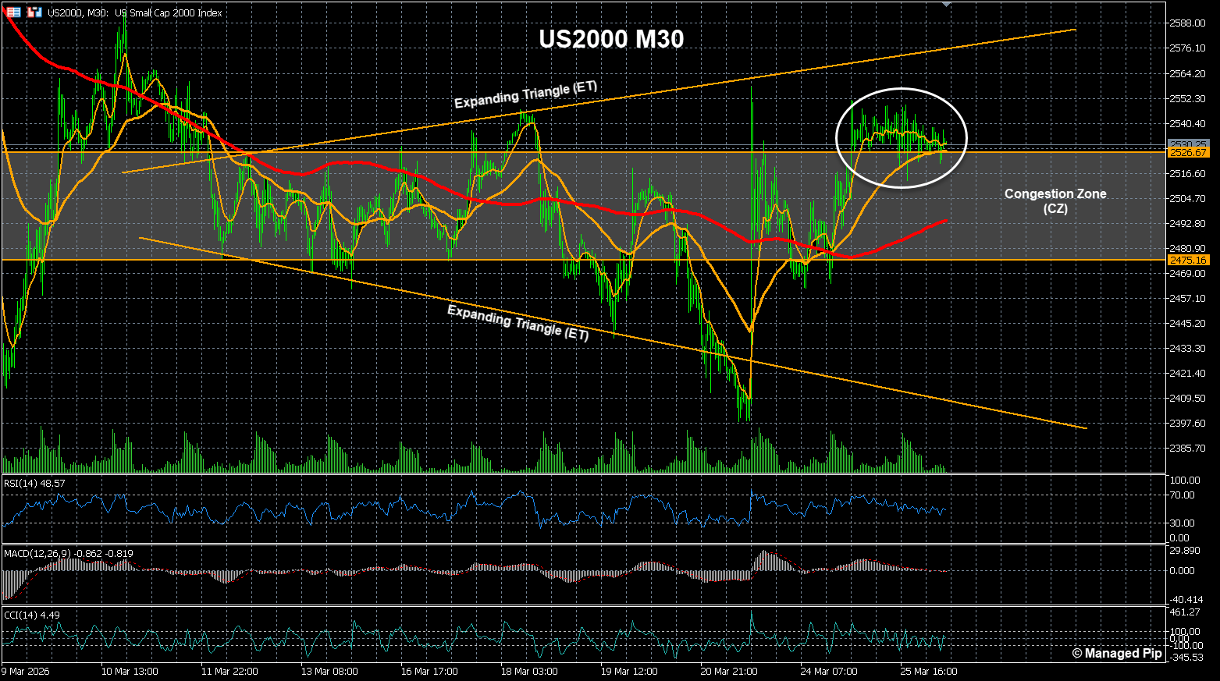
Task: Click the -40.414 value on the MACD scale
Action: click(1186, 600)
